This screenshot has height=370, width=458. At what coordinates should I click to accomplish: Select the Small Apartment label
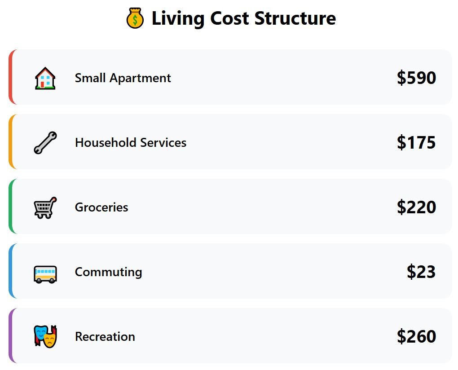pyautogui.click(x=123, y=78)
